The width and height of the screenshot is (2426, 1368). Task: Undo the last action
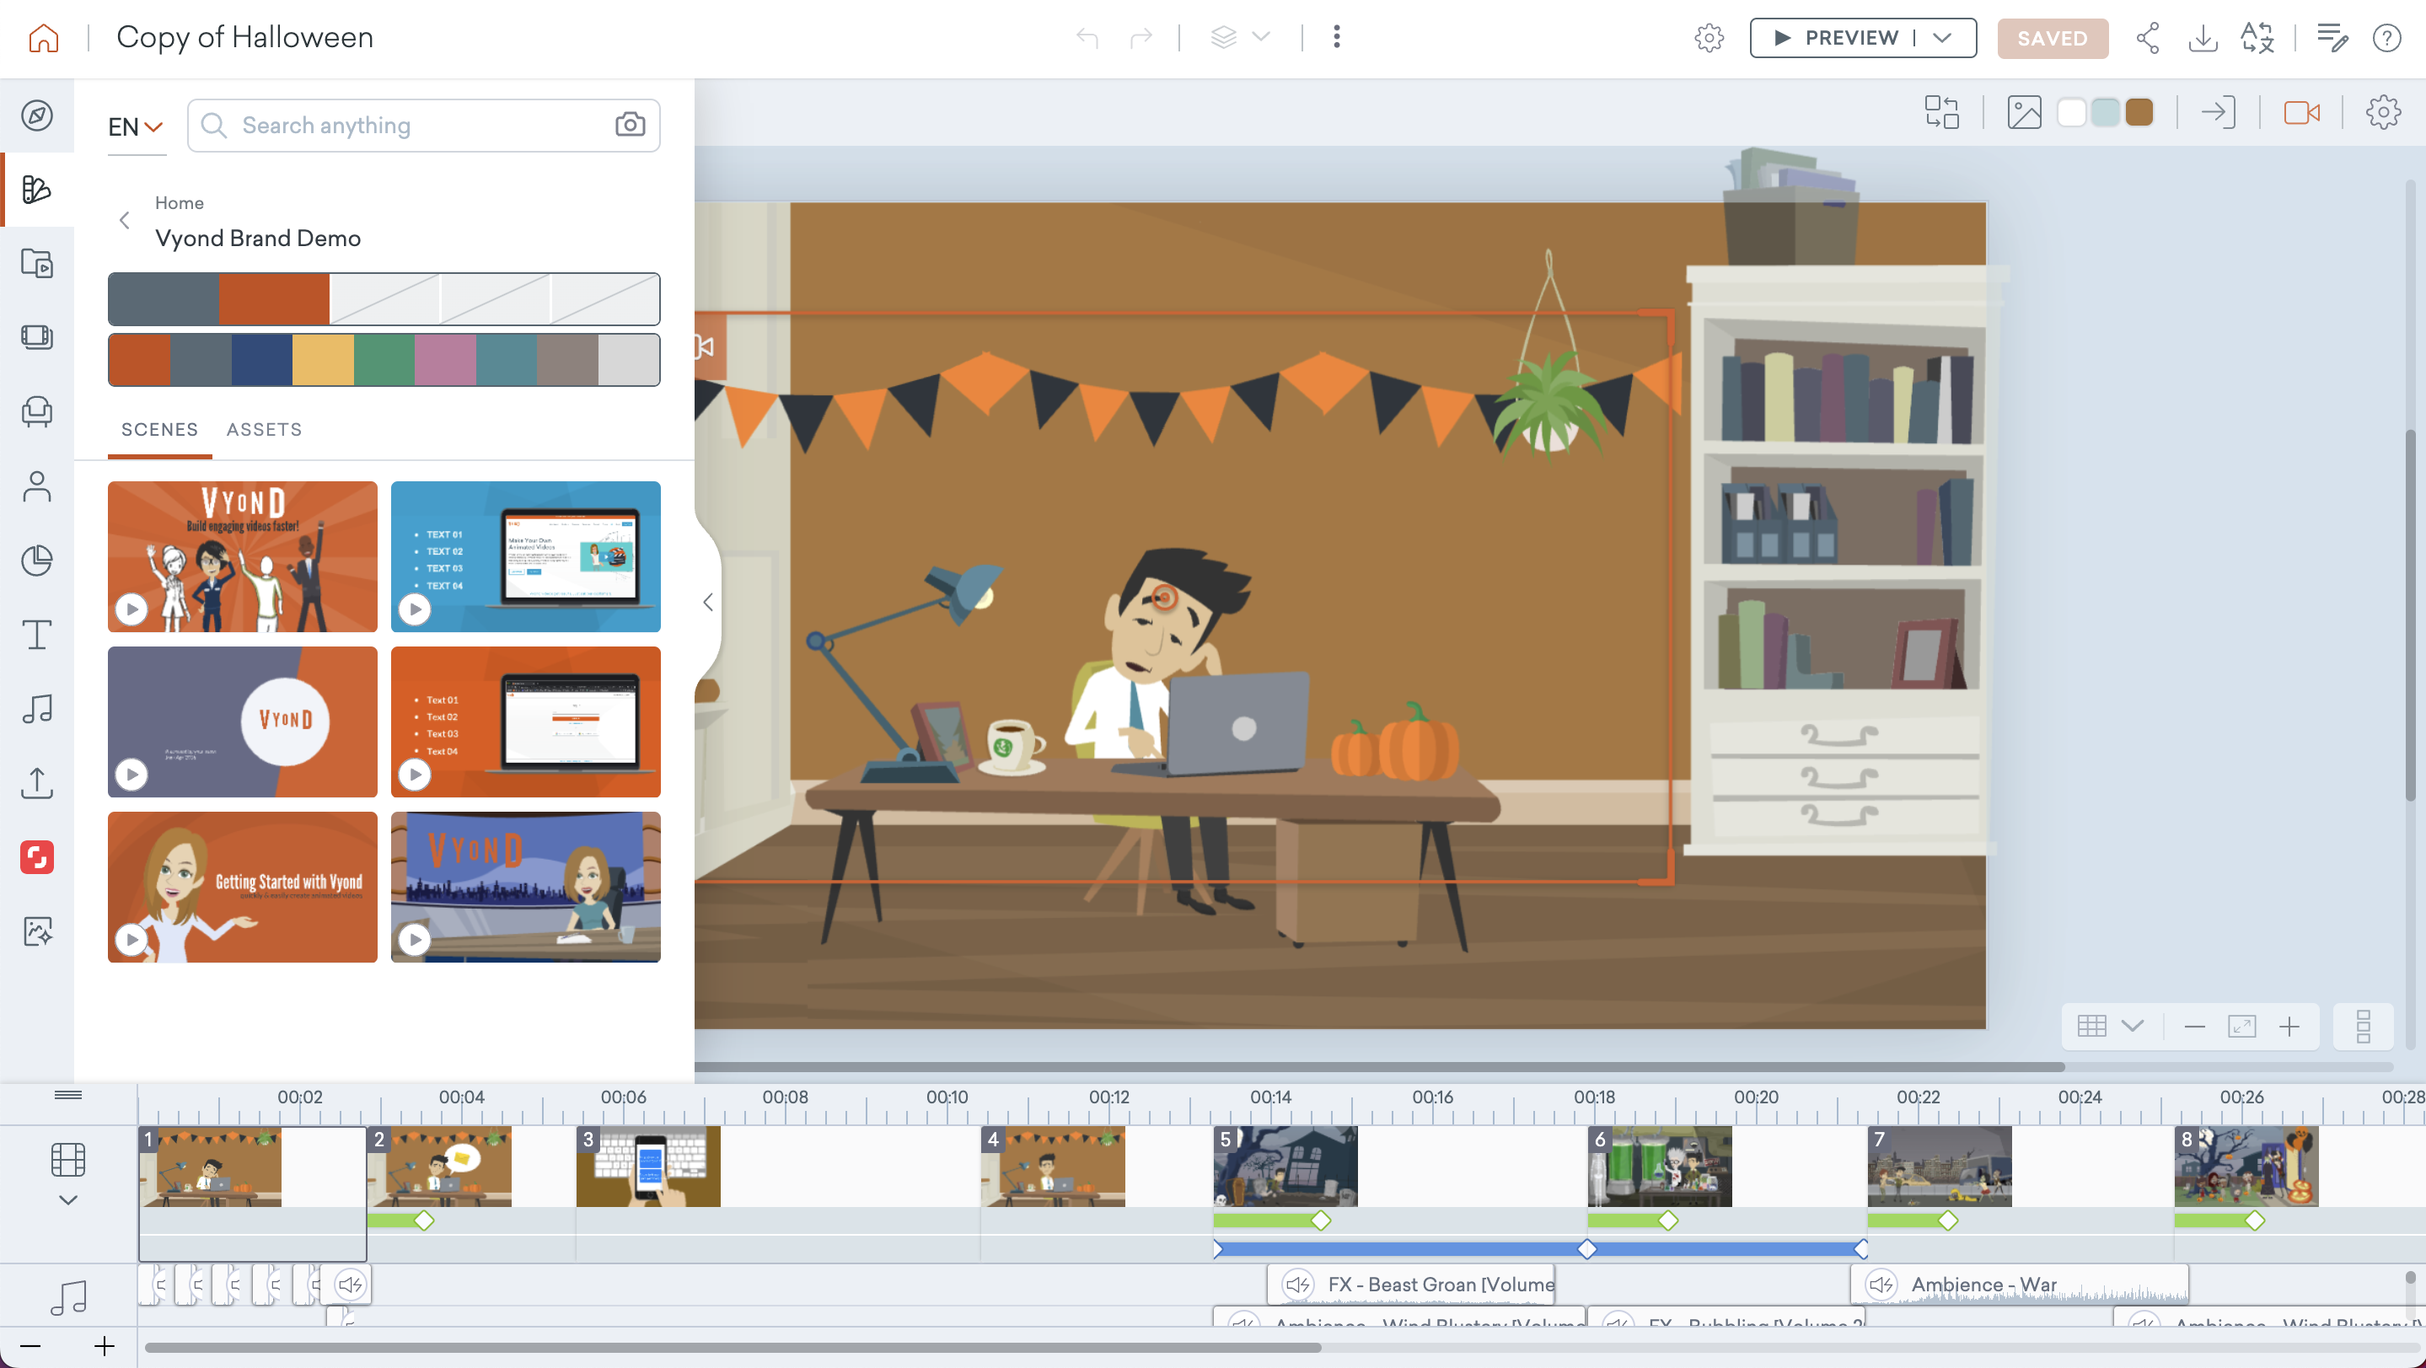[1087, 38]
